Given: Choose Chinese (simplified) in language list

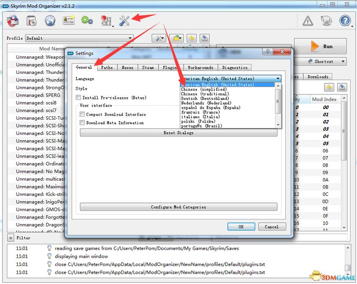Looking at the screenshot, I should pyautogui.click(x=227, y=89).
